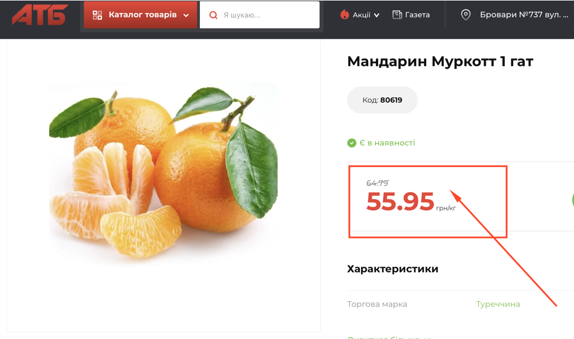Image resolution: width=574 pixels, height=339 pixels.
Task: Click the mandarin product image
Action: click(163, 170)
